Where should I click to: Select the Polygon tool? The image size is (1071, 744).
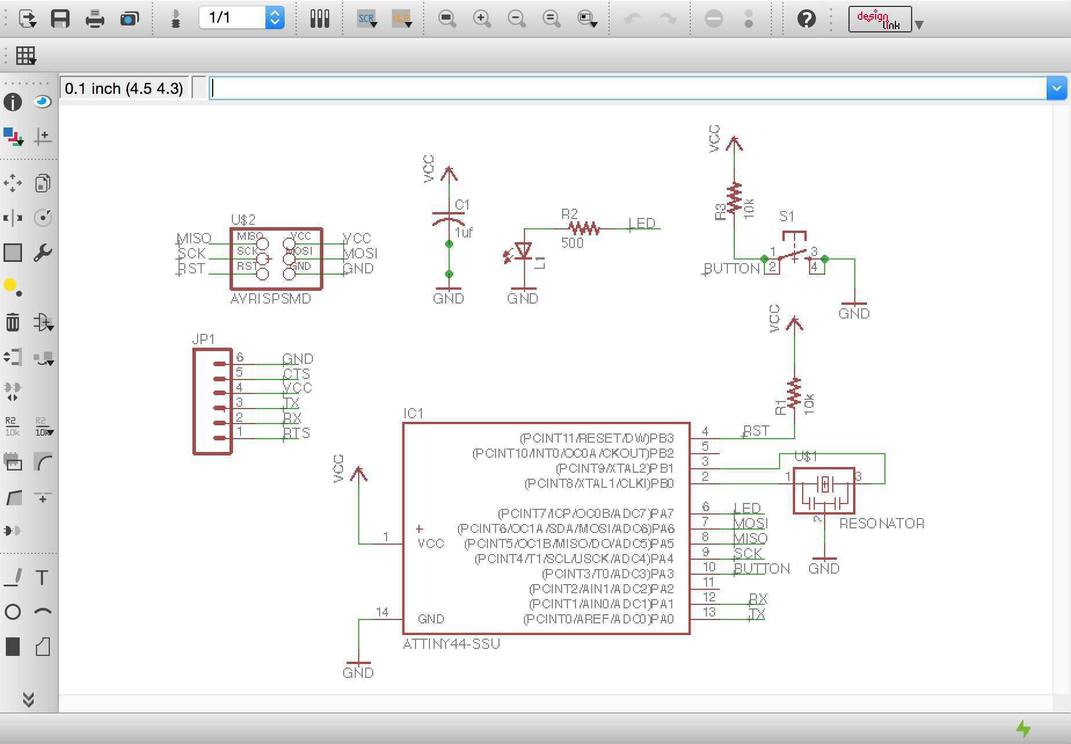click(43, 647)
